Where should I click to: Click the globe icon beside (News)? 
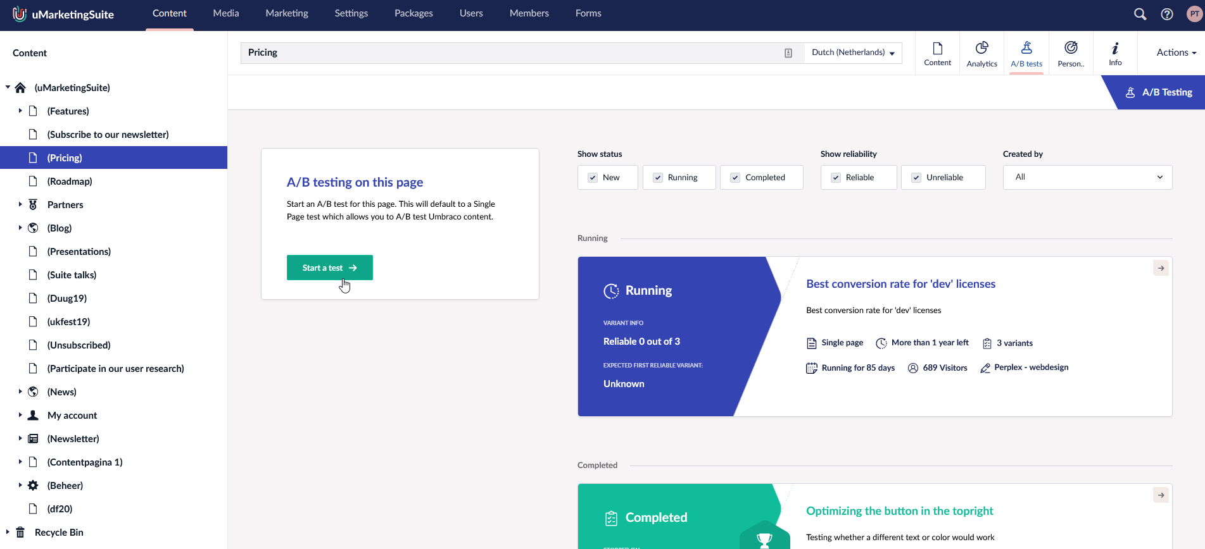(x=33, y=392)
